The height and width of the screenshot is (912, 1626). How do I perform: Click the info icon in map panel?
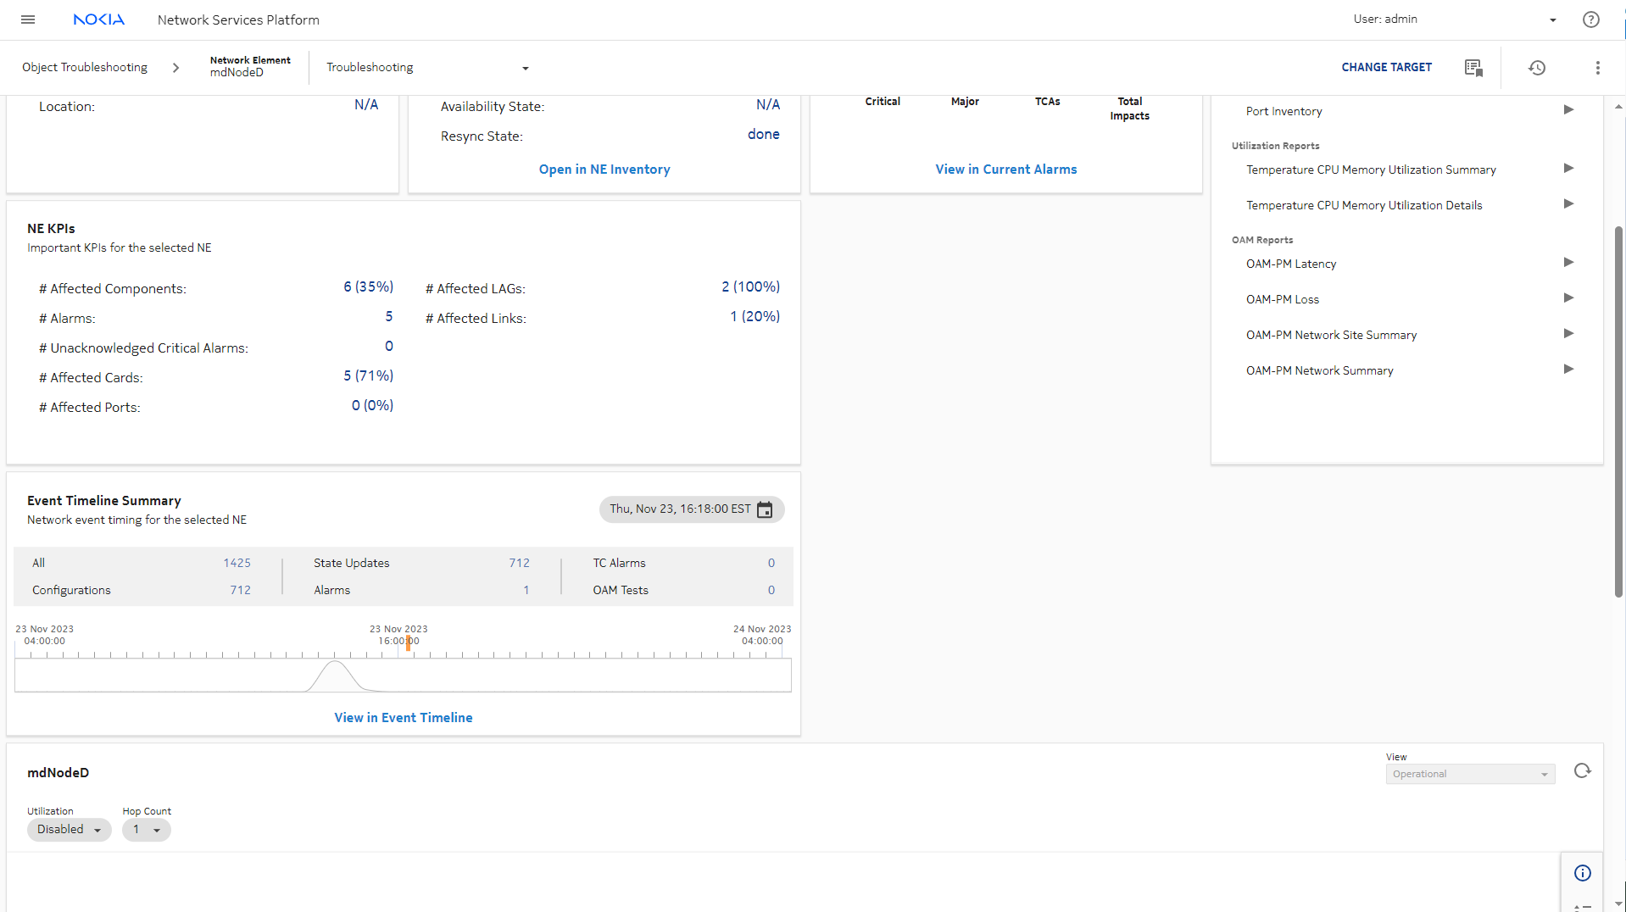click(x=1582, y=873)
